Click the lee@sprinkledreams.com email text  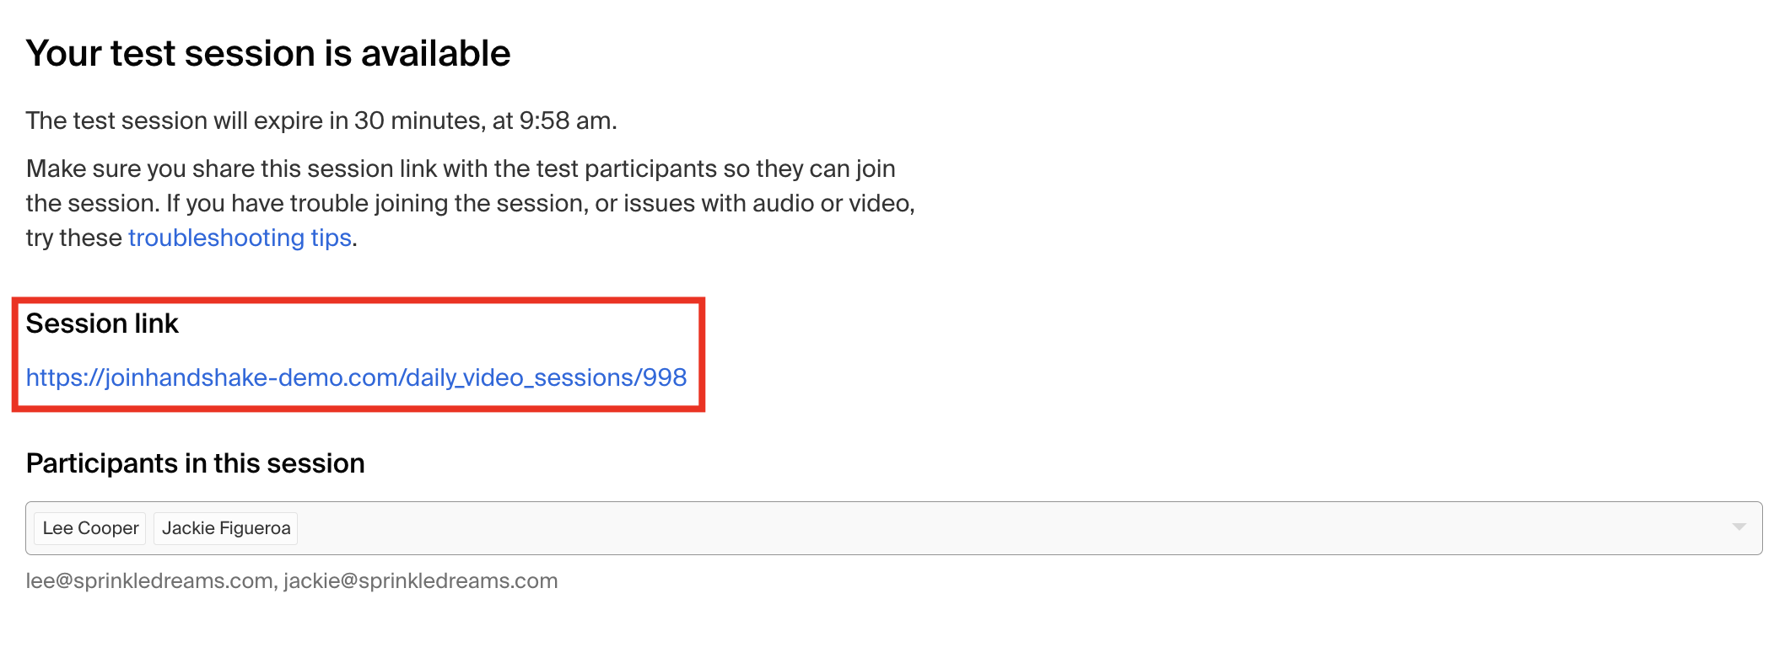tap(149, 580)
